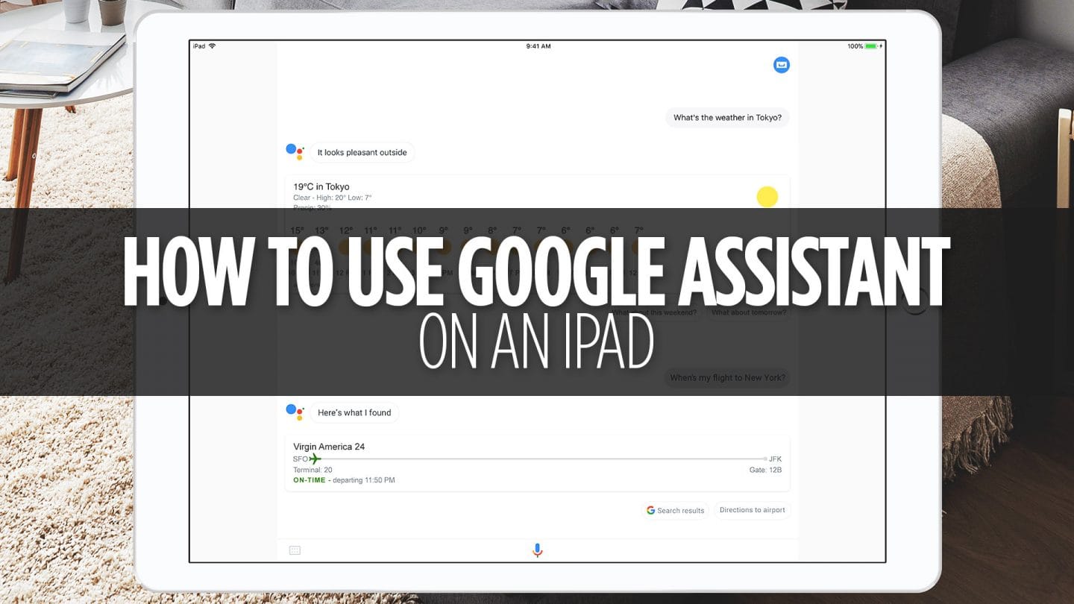
Task: Tap the Here's what I found reply bubble
Action: (354, 412)
